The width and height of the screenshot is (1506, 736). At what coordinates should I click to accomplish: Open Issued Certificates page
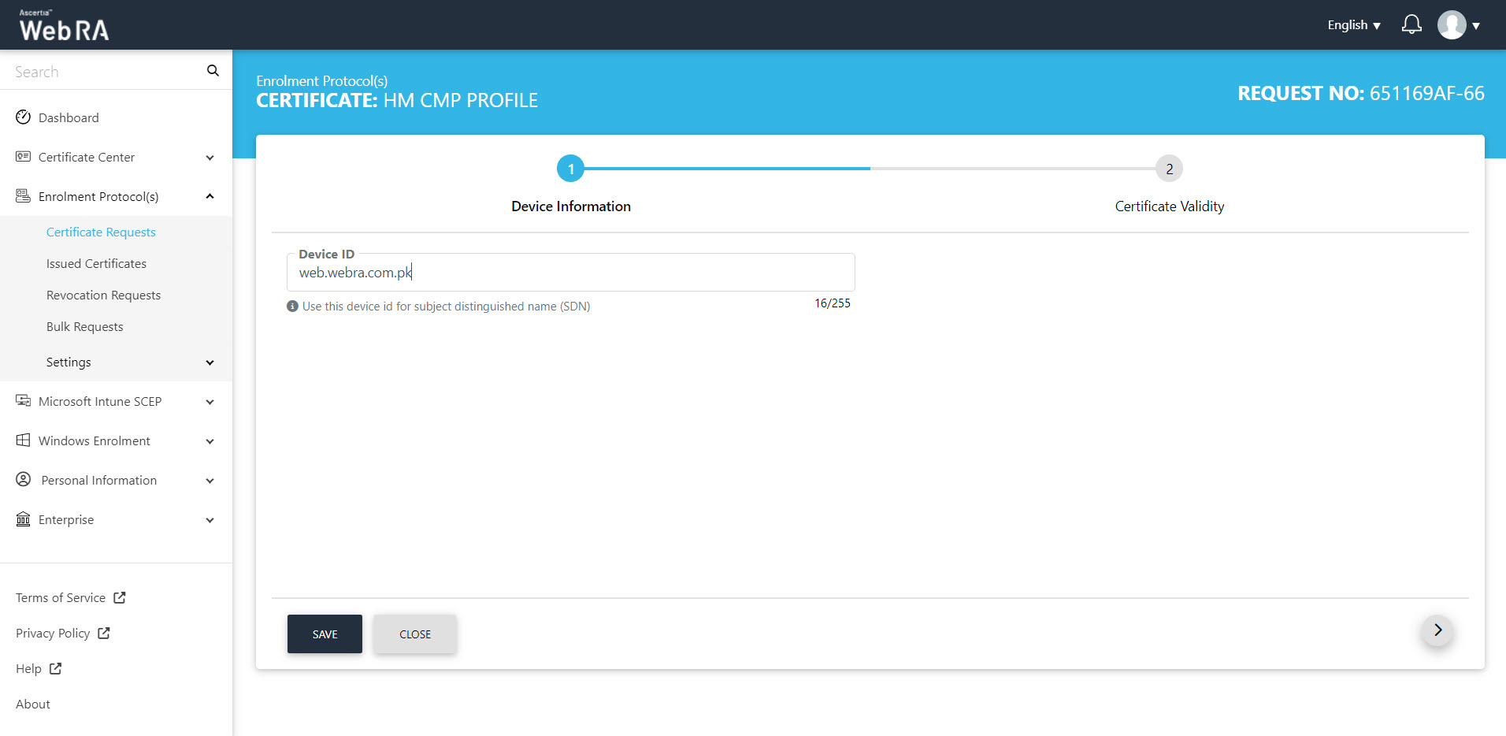(96, 264)
